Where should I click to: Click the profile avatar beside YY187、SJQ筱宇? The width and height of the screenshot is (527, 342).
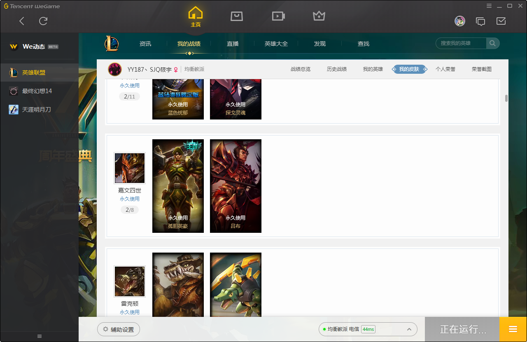[115, 69]
